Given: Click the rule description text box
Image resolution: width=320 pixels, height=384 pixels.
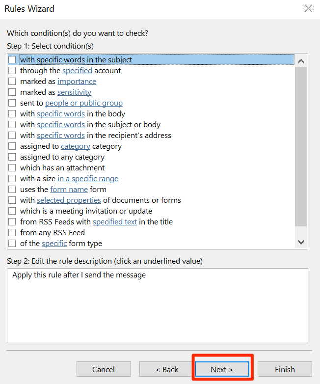Looking at the screenshot, I should pos(157,304).
